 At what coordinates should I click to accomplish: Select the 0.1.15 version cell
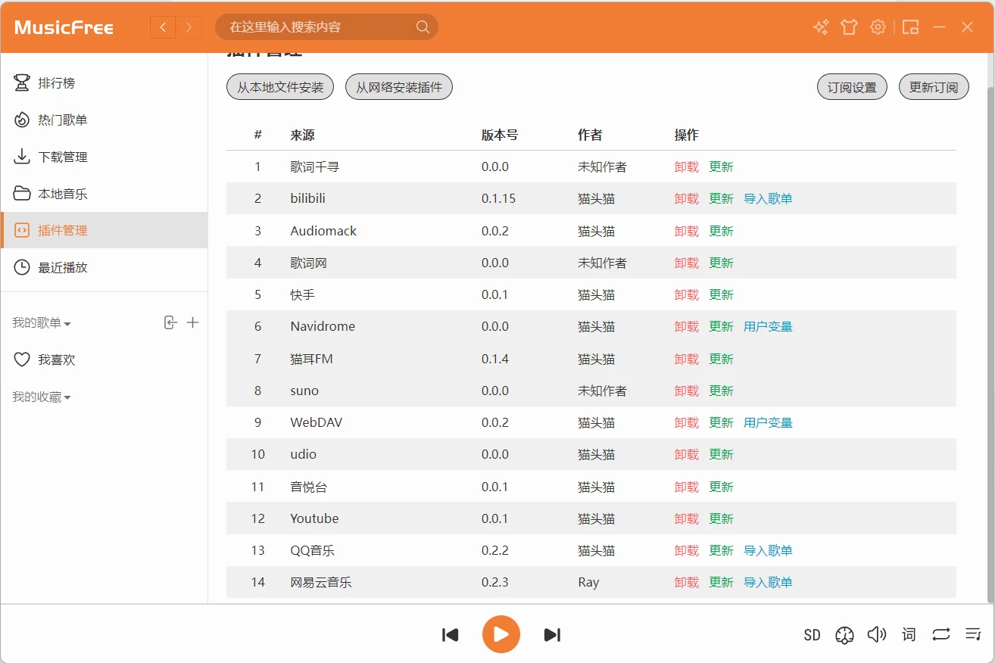click(x=498, y=198)
